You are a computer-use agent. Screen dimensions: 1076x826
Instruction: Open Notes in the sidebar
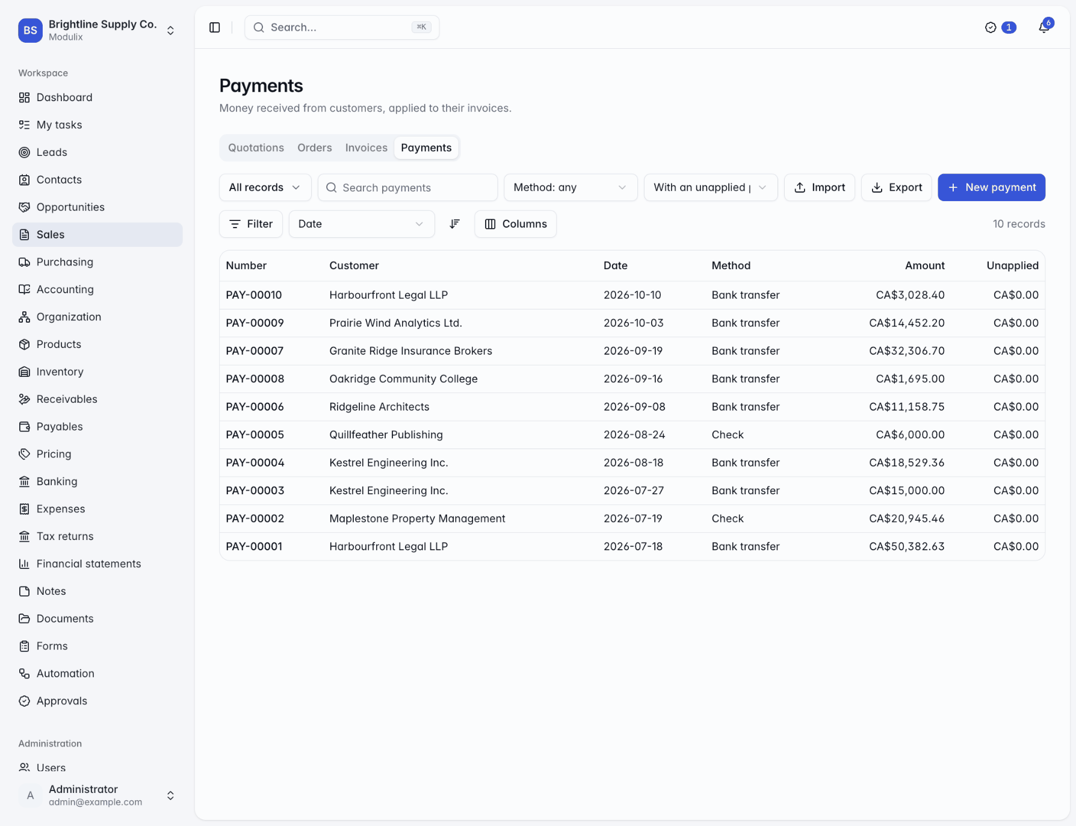[97, 591]
